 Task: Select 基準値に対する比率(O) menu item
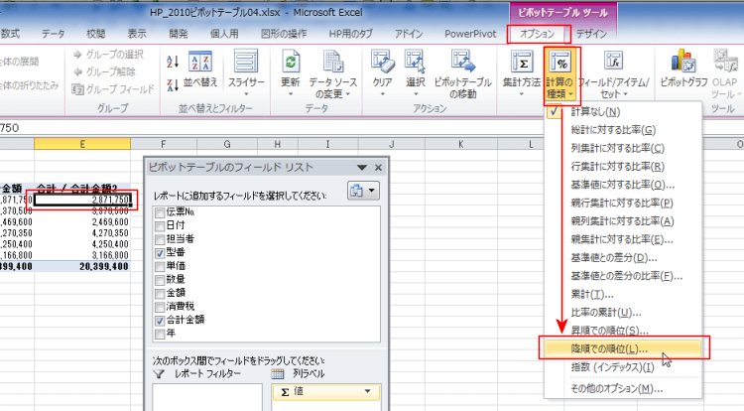point(623,185)
